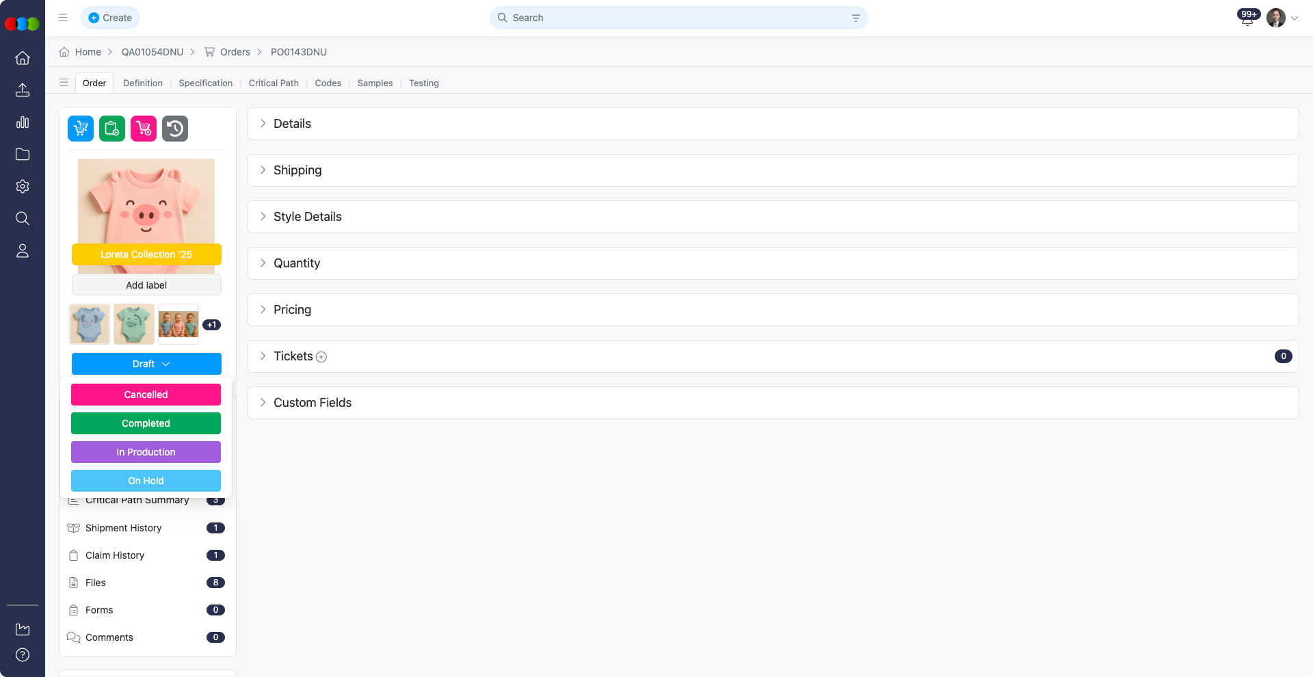The width and height of the screenshot is (1313, 677).
Task: Open the blue order cart icon
Action: 80,128
